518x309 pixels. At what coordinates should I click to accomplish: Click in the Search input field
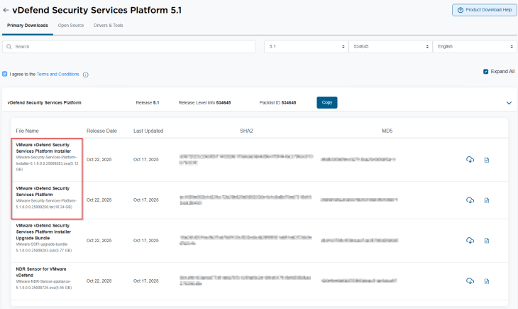(x=131, y=46)
